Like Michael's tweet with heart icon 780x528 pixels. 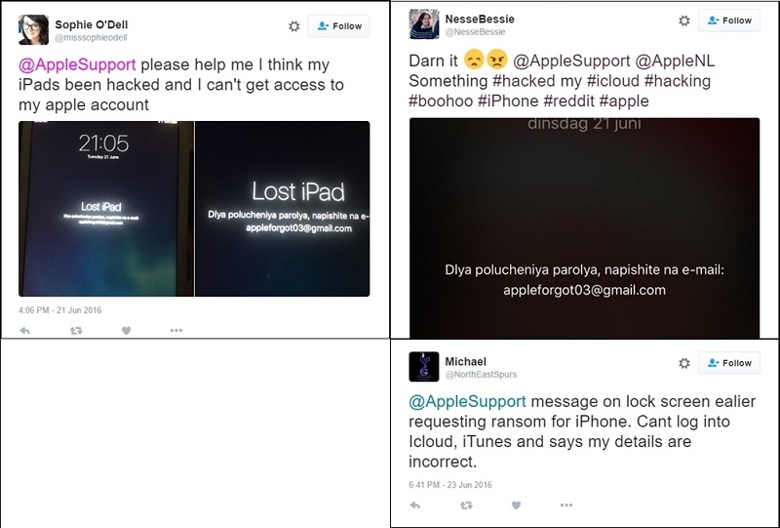517,506
